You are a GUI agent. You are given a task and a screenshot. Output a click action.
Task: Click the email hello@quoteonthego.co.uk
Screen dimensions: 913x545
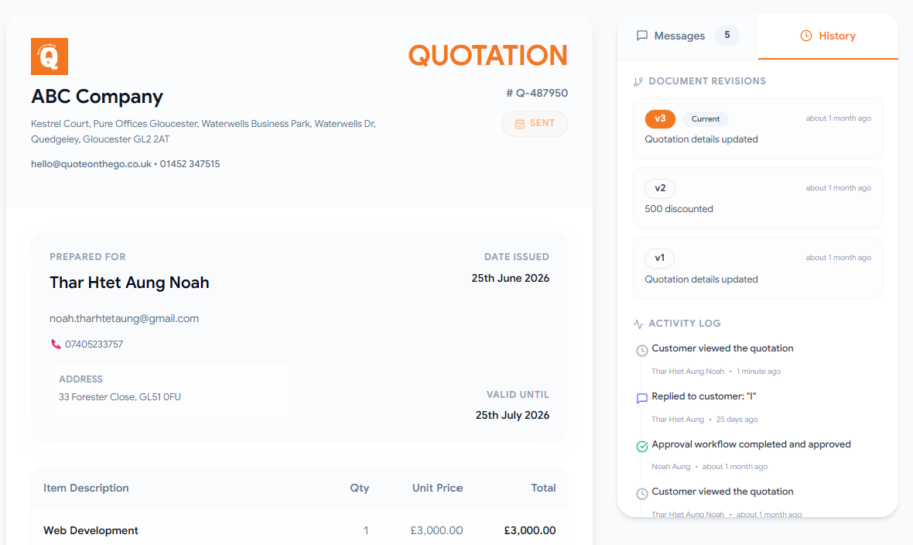[91, 164]
